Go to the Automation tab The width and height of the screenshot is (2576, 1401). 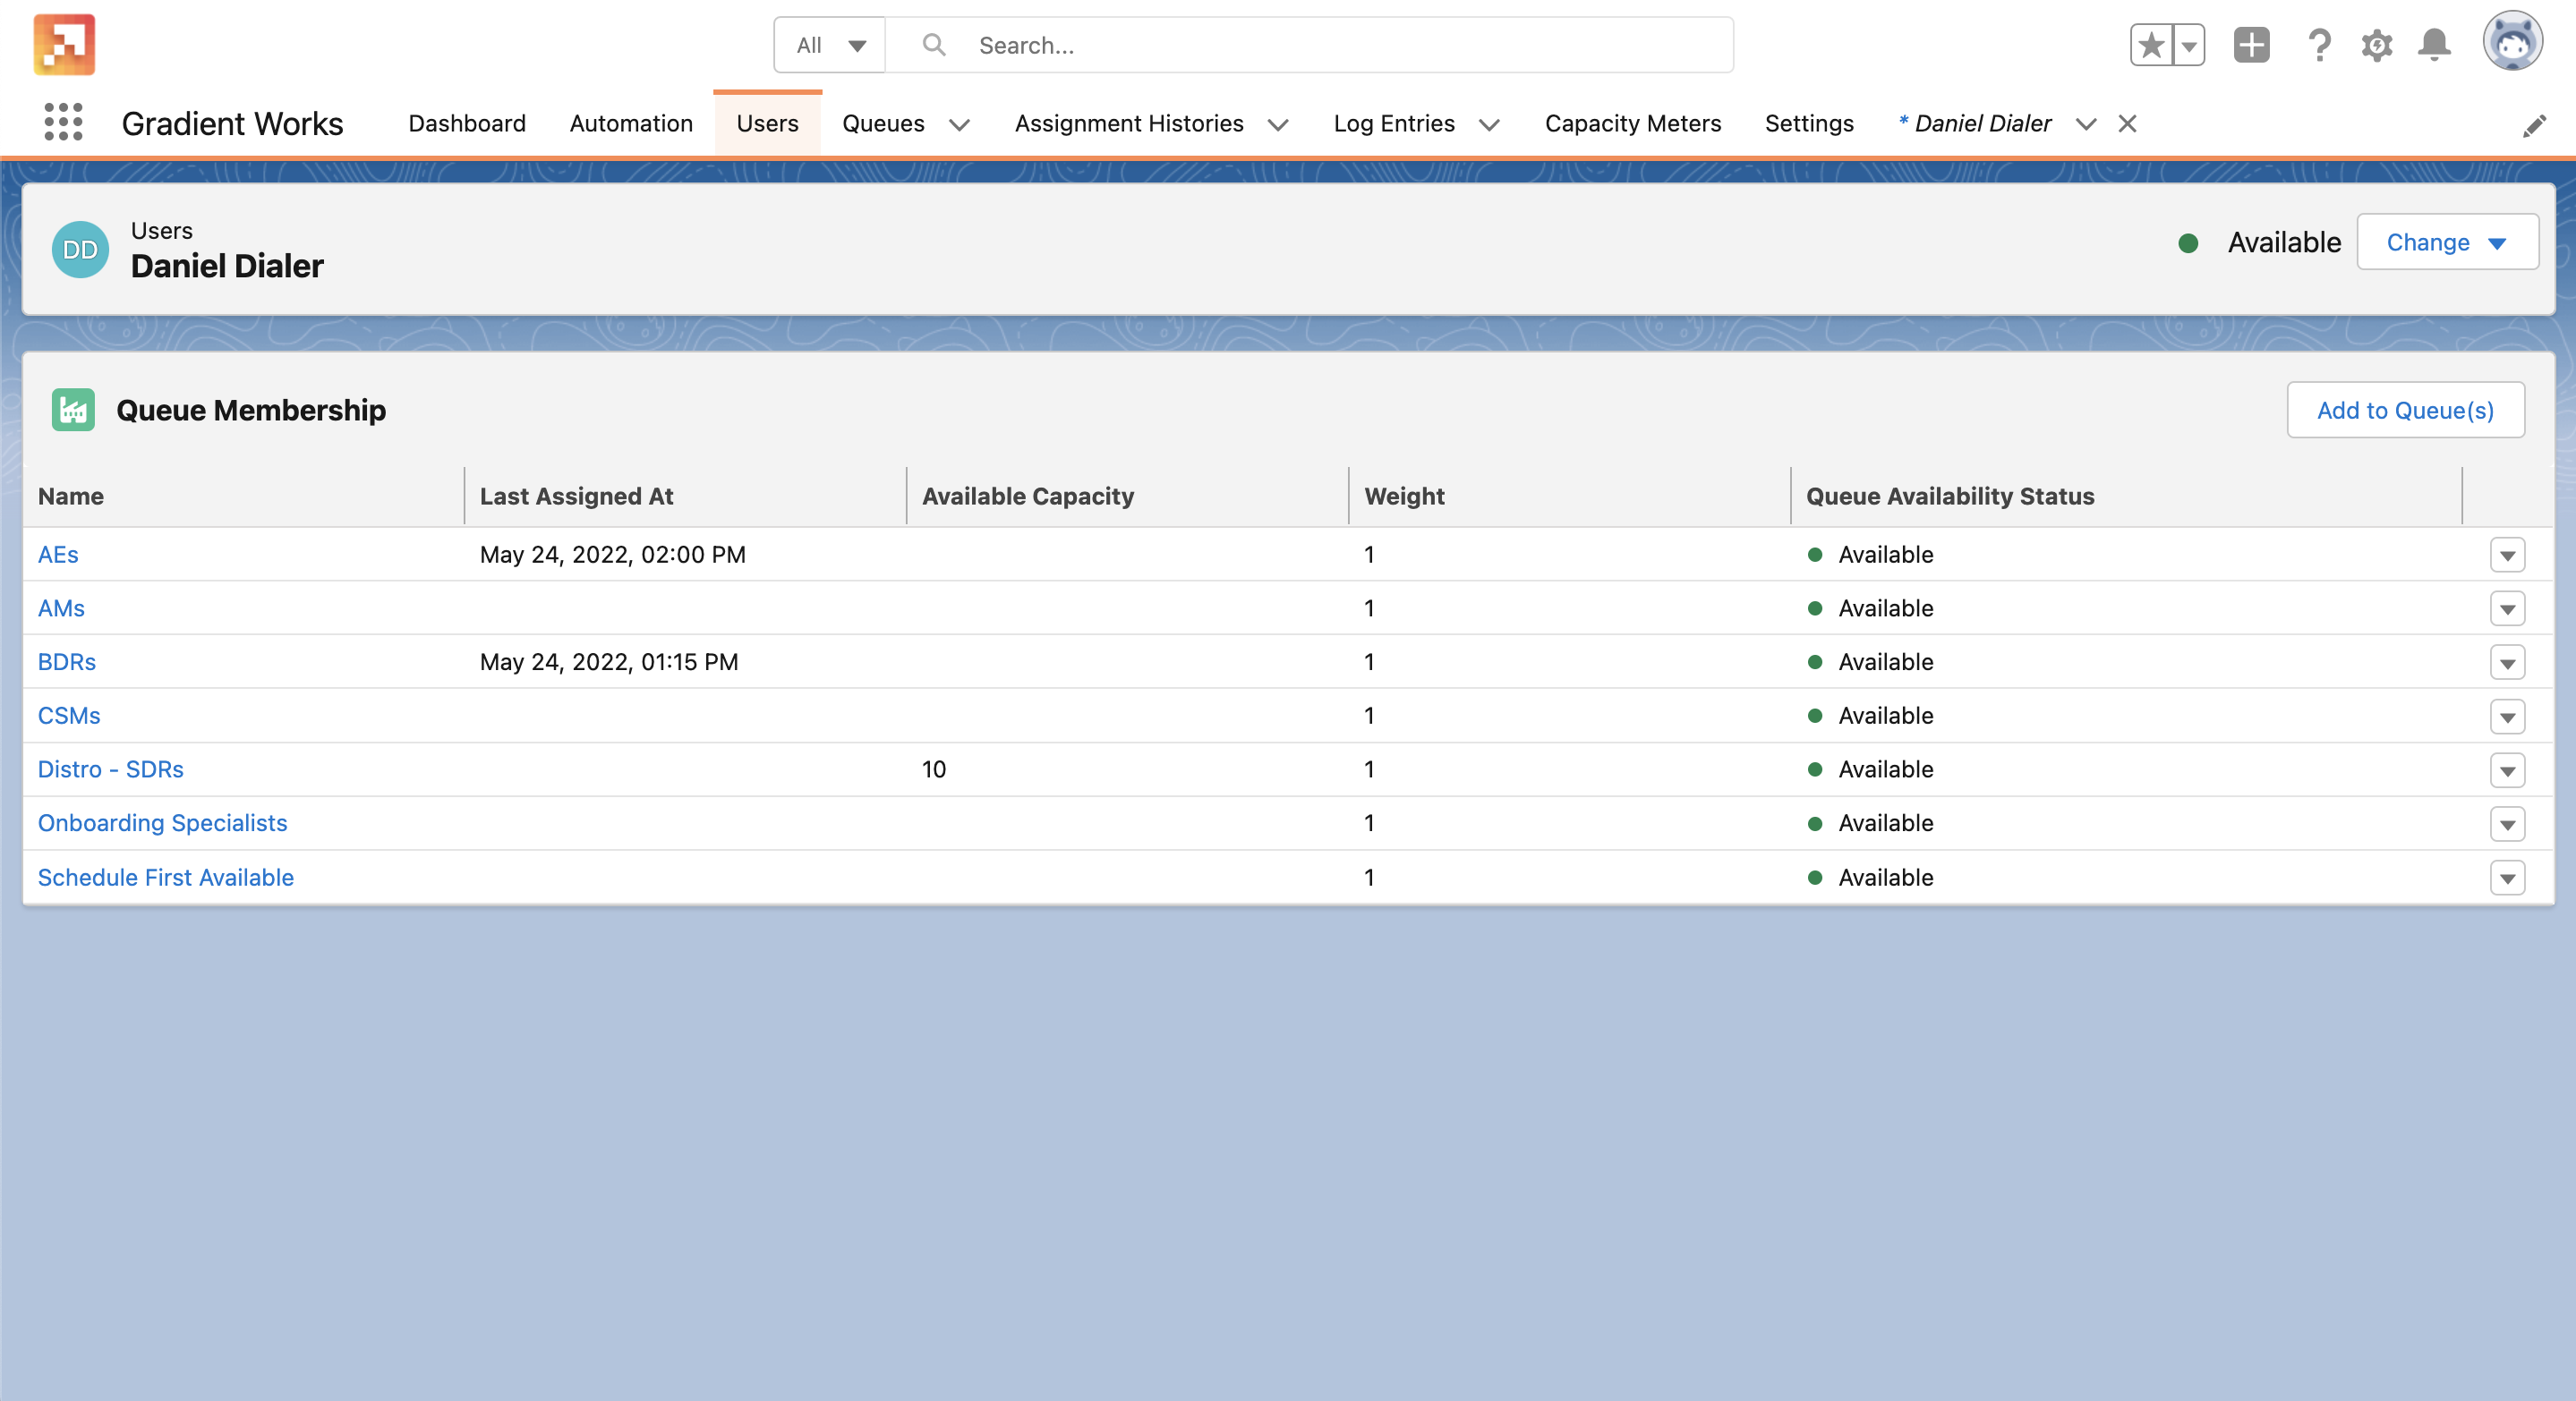(x=631, y=123)
